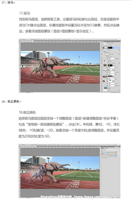Click the Magenta-Green slider handle
The width and height of the screenshot is (131, 201).
108,154
